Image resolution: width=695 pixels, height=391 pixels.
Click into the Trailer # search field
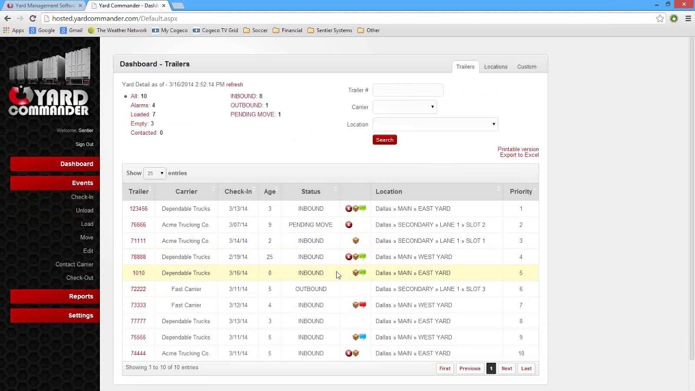[408, 90]
